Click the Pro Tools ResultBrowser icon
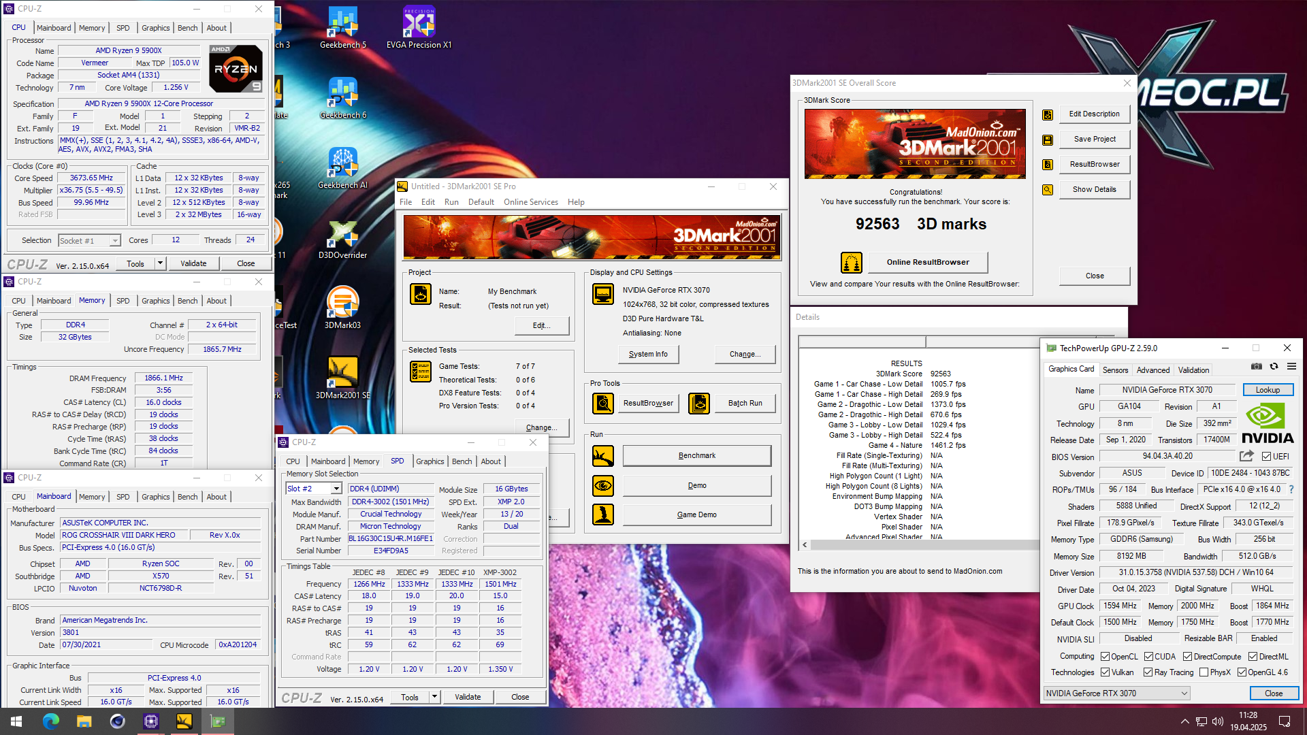Image resolution: width=1307 pixels, height=735 pixels. click(x=603, y=404)
